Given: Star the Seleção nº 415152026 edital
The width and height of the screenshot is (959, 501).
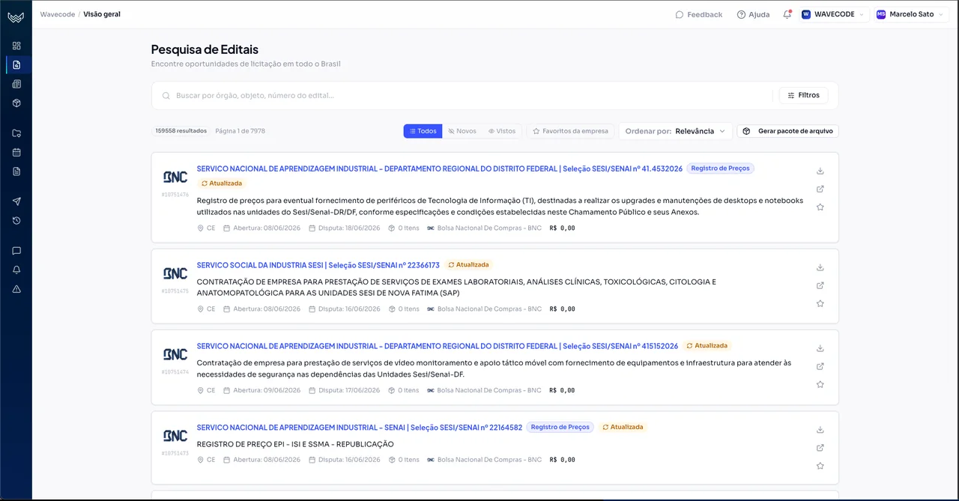Looking at the screenshot, I should (820, 384).
